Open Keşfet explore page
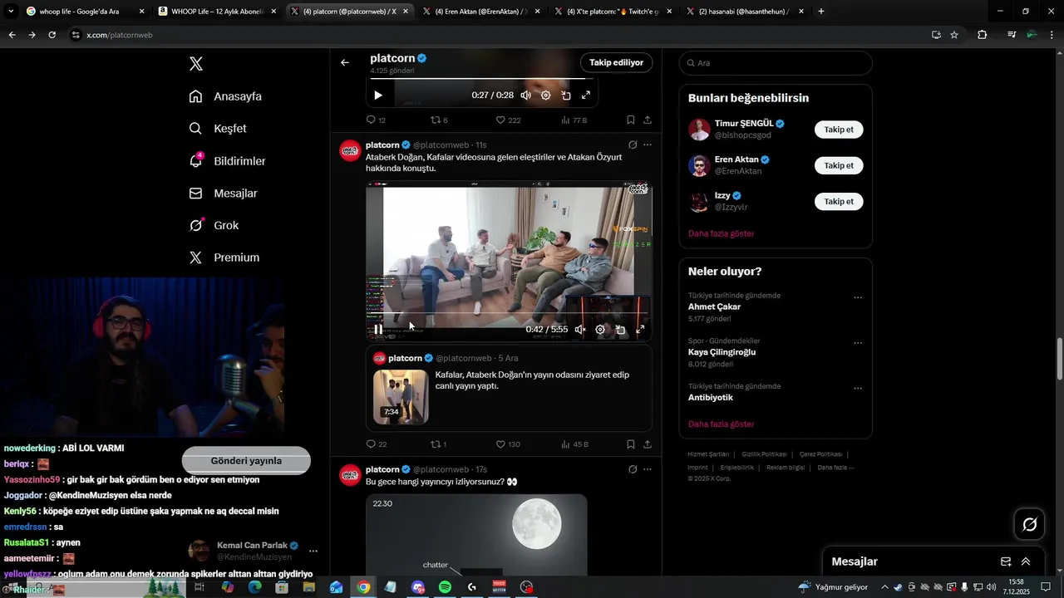Screen dimensions: 1064x598 [x=218, y=129]
